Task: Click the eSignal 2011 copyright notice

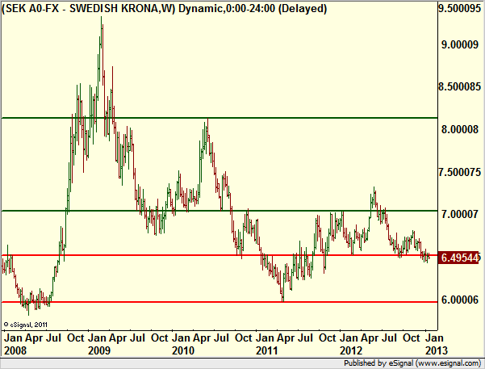Action: click(x=25, y=325)
